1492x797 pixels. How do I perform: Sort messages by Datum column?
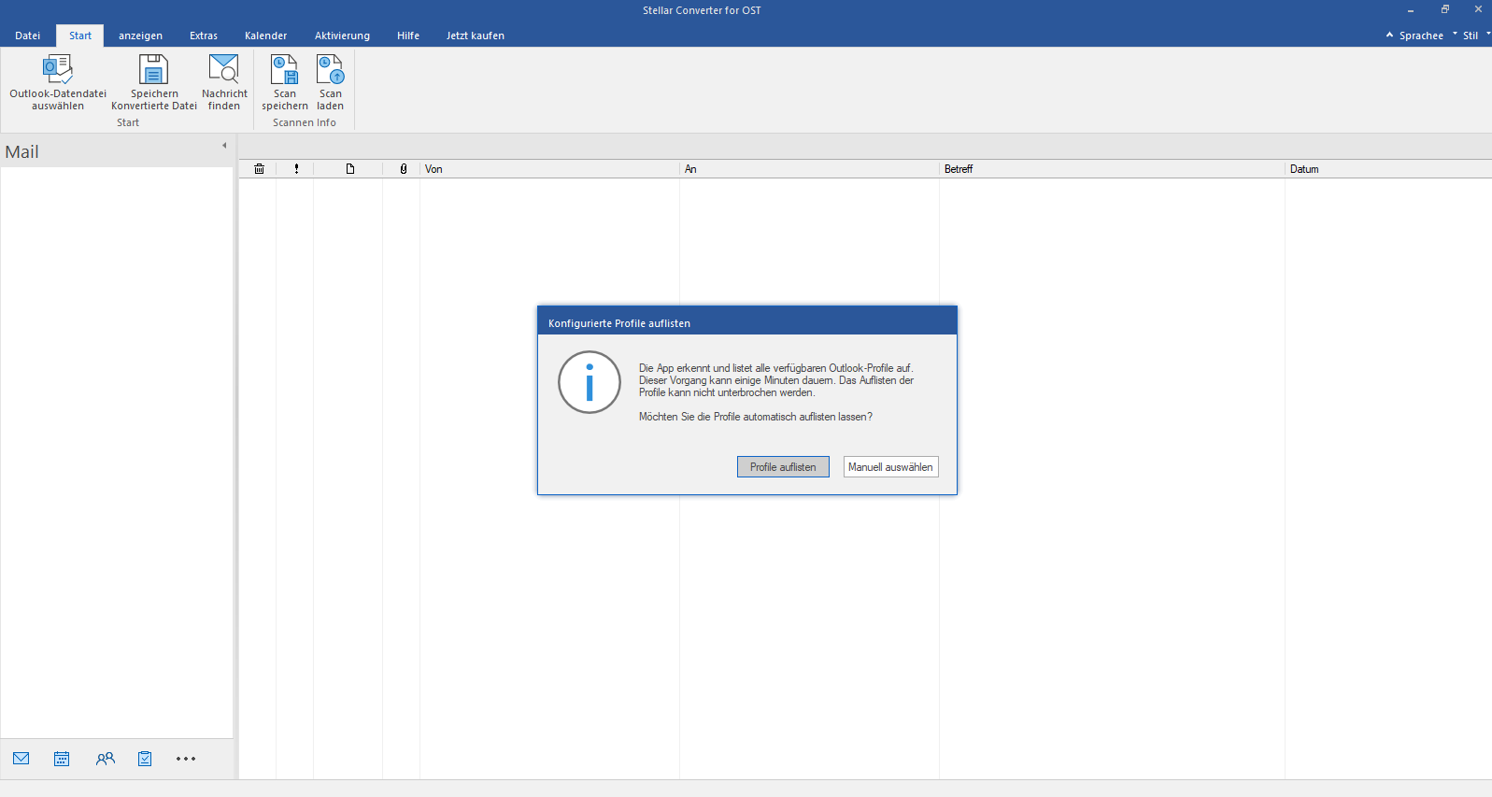coord(1388,169)
